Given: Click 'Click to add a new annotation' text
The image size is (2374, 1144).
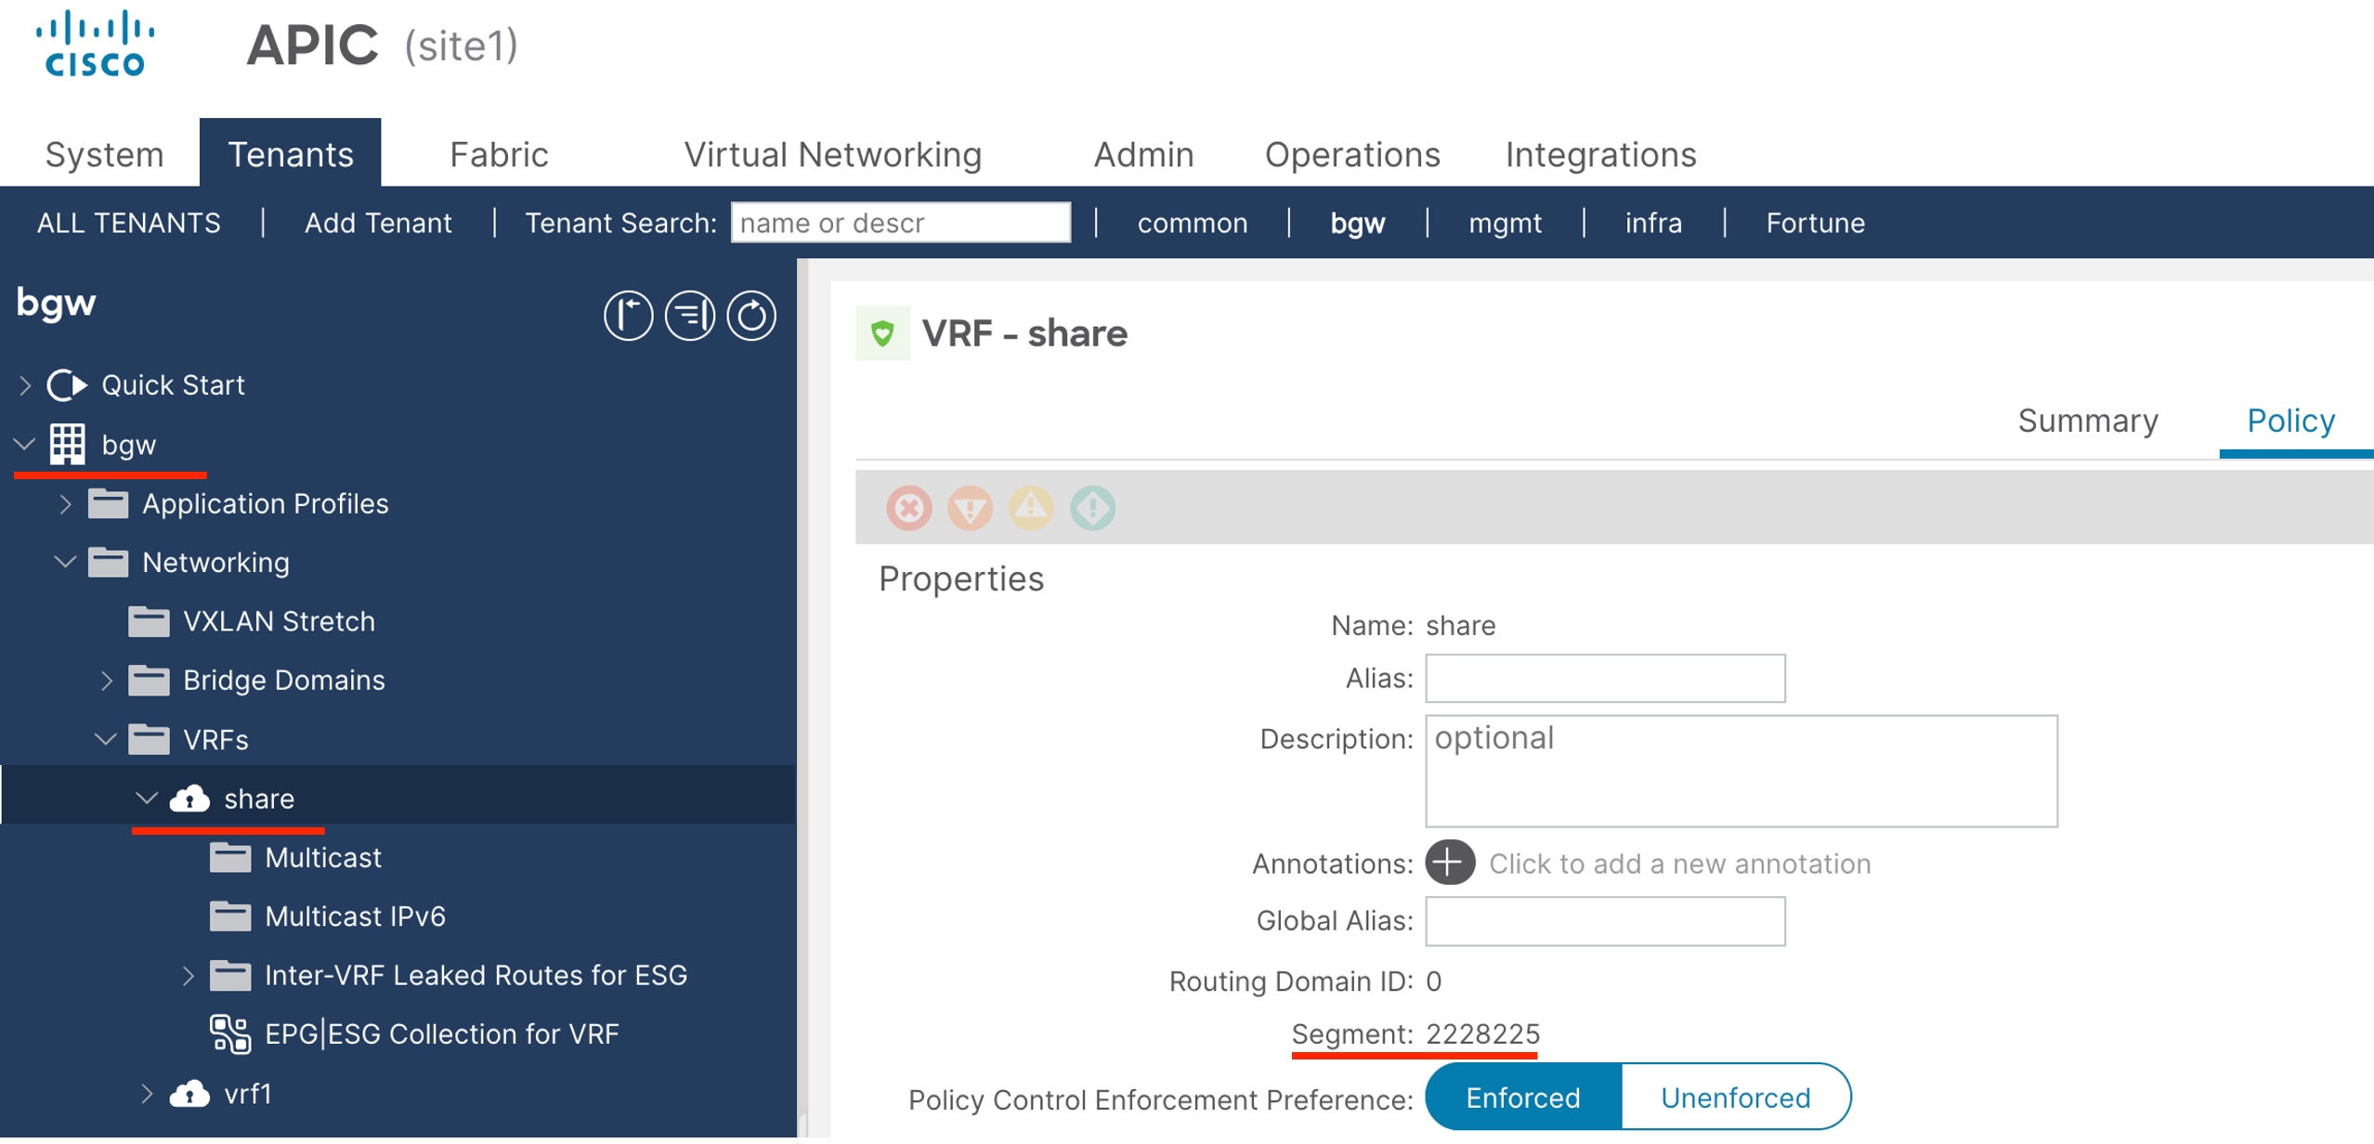Looking at the screenshot, I should click(1679, 864).
